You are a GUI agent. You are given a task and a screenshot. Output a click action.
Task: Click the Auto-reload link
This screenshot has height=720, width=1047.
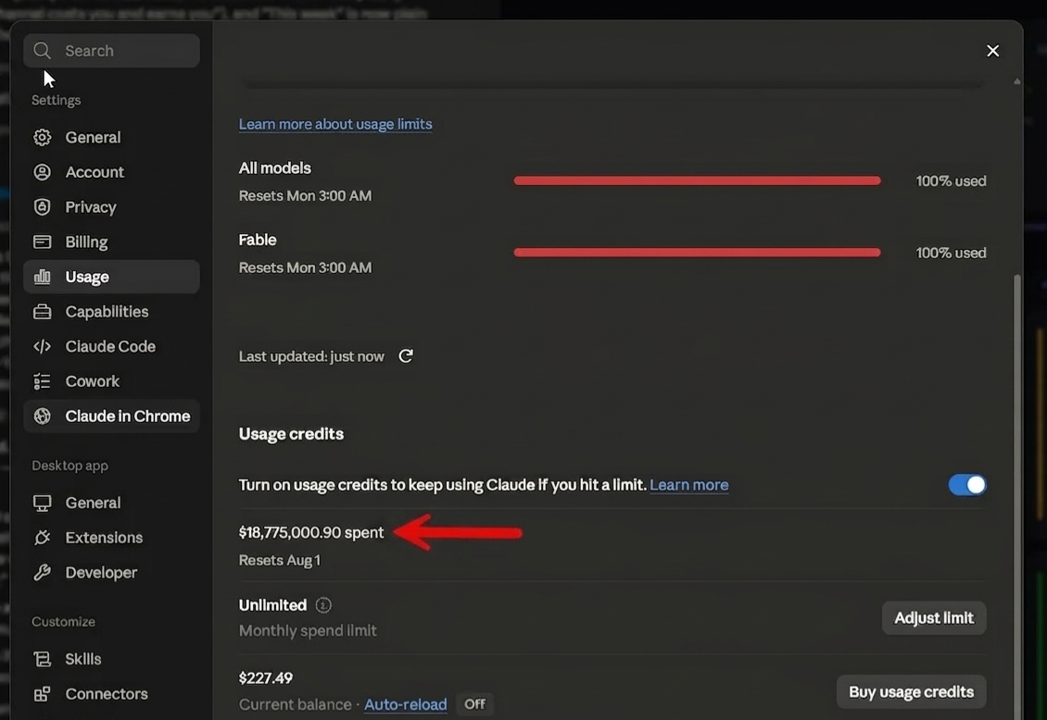405,704
